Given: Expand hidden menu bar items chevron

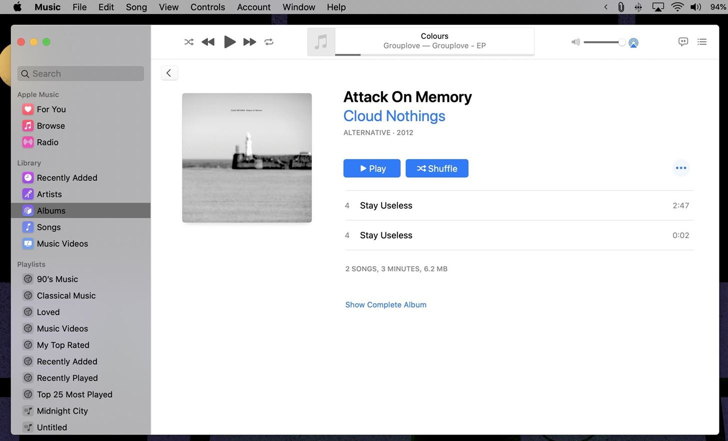Looking at the screenshot, I should [x=605, y=7].
